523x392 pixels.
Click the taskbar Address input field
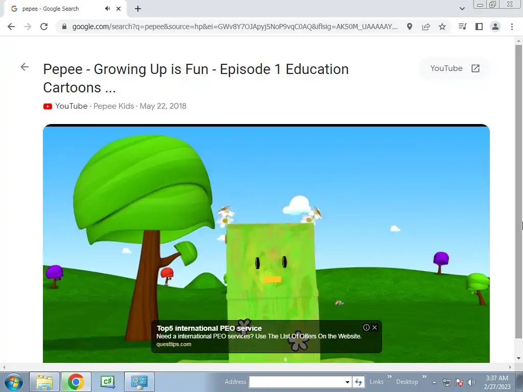[x=296, y=382]
